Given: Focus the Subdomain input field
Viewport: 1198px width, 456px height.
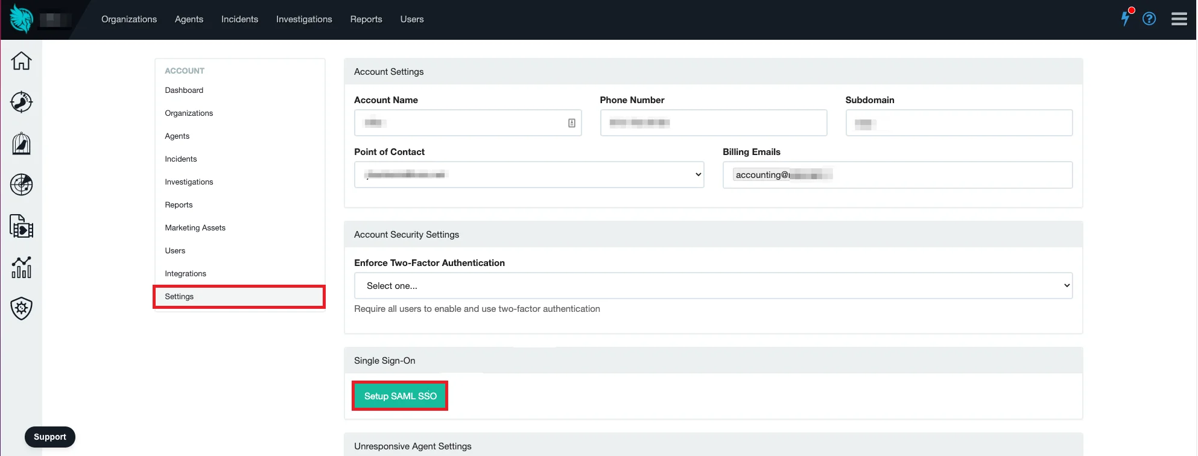Looking at the screenshot, I should pyautogui.click(x=959, y=122).
